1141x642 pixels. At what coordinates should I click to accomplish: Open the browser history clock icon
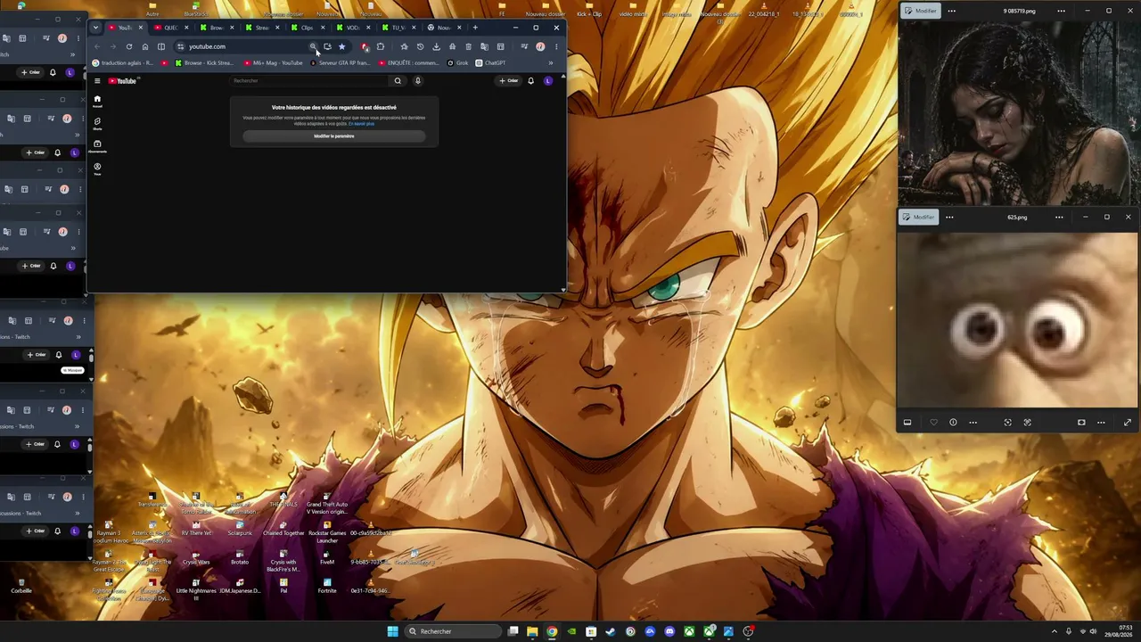click(x=420, y=46)
